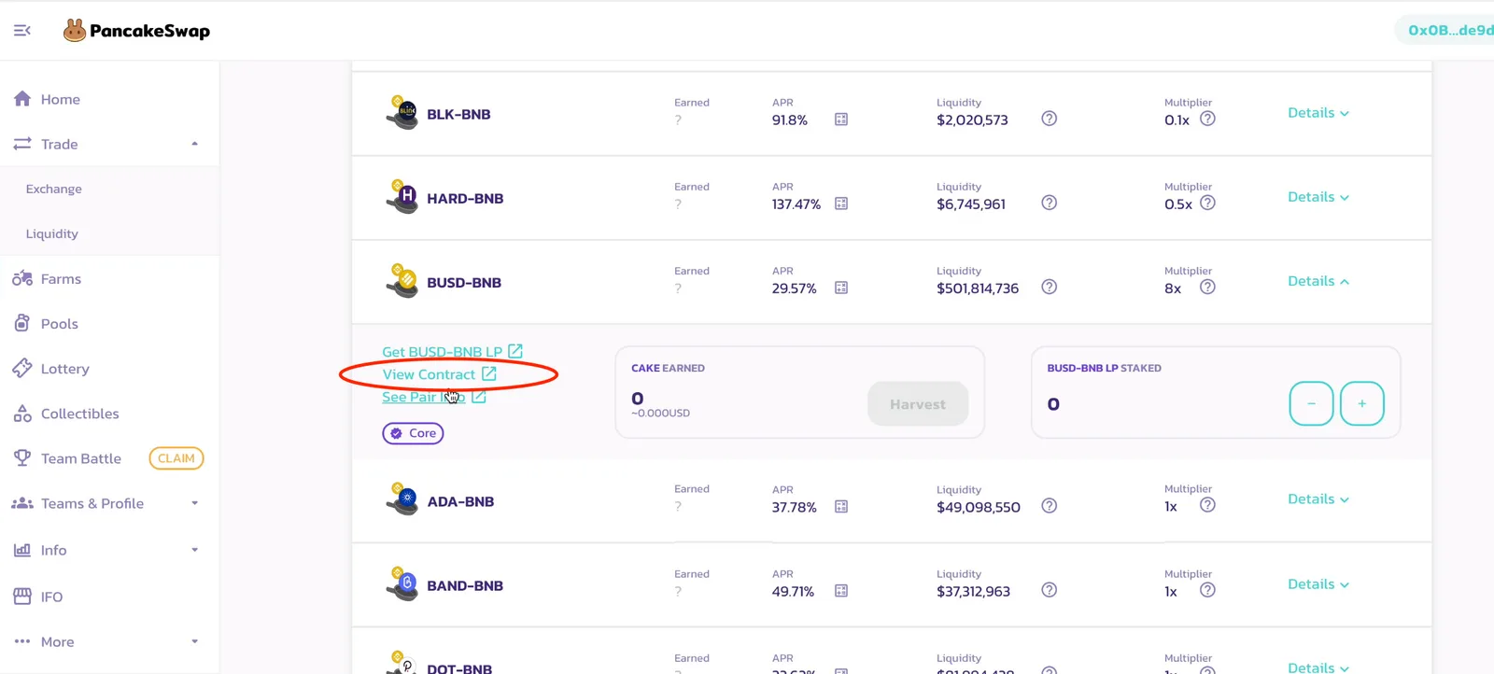1494x674 pixels.
Task: Go to the Farms page
Action: (x=61, y=278)
